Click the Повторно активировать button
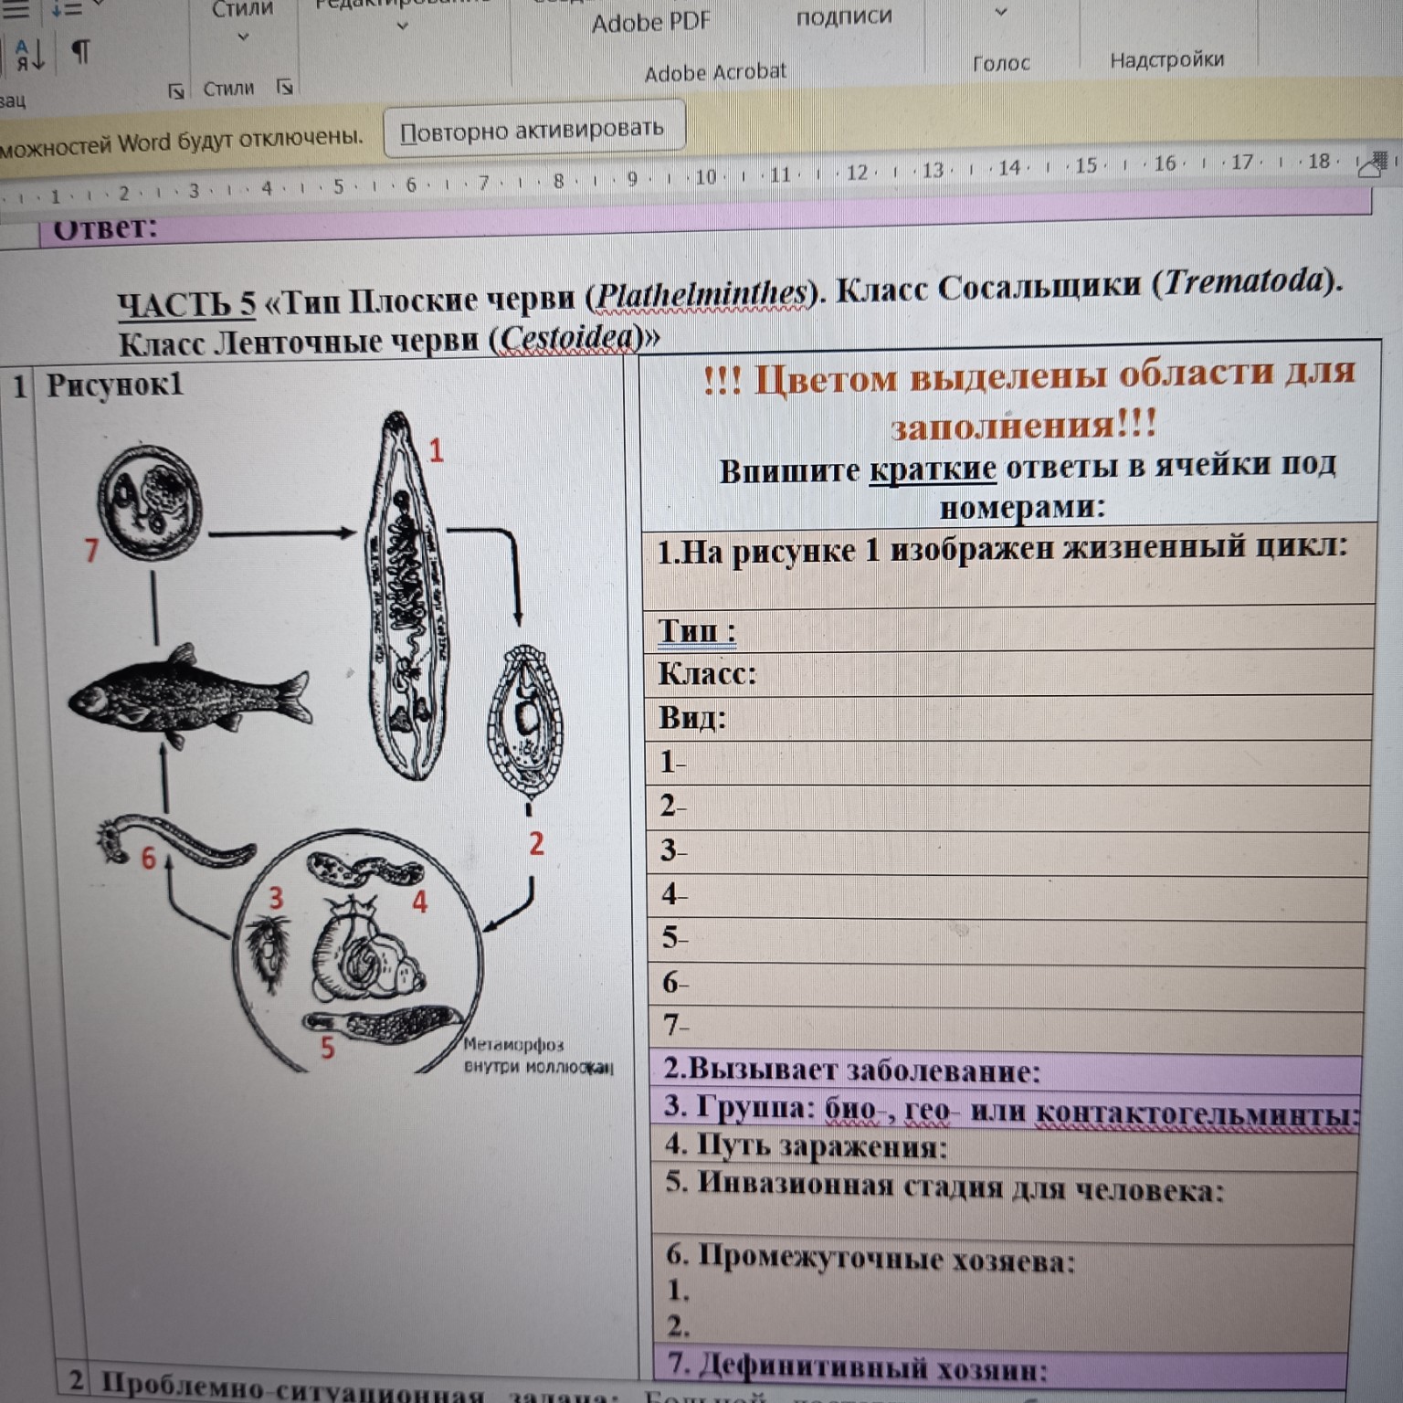 pos(533,130)
